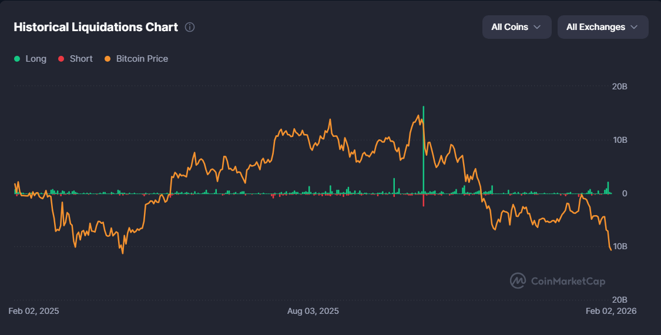The width and height of the screenshot is (661, 335).
Task: Click the 0 baseline axis label
Action: (625, 193)
